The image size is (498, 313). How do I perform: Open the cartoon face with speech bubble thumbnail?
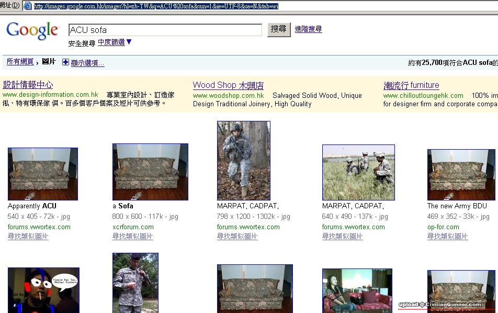43,290
